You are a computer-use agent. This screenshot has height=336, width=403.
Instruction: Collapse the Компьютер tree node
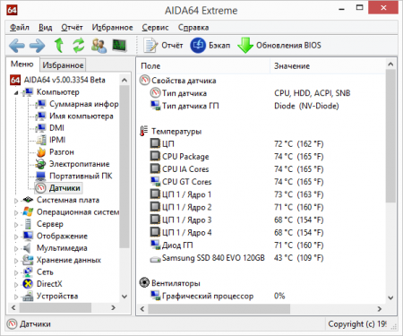click(16, 92)
